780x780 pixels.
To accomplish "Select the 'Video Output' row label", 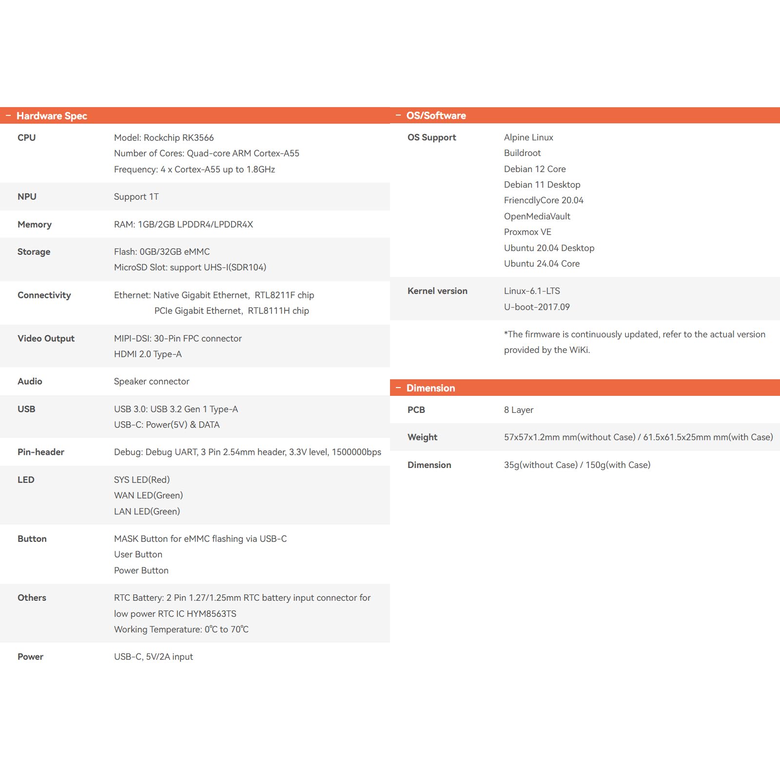I will (46, 338).
